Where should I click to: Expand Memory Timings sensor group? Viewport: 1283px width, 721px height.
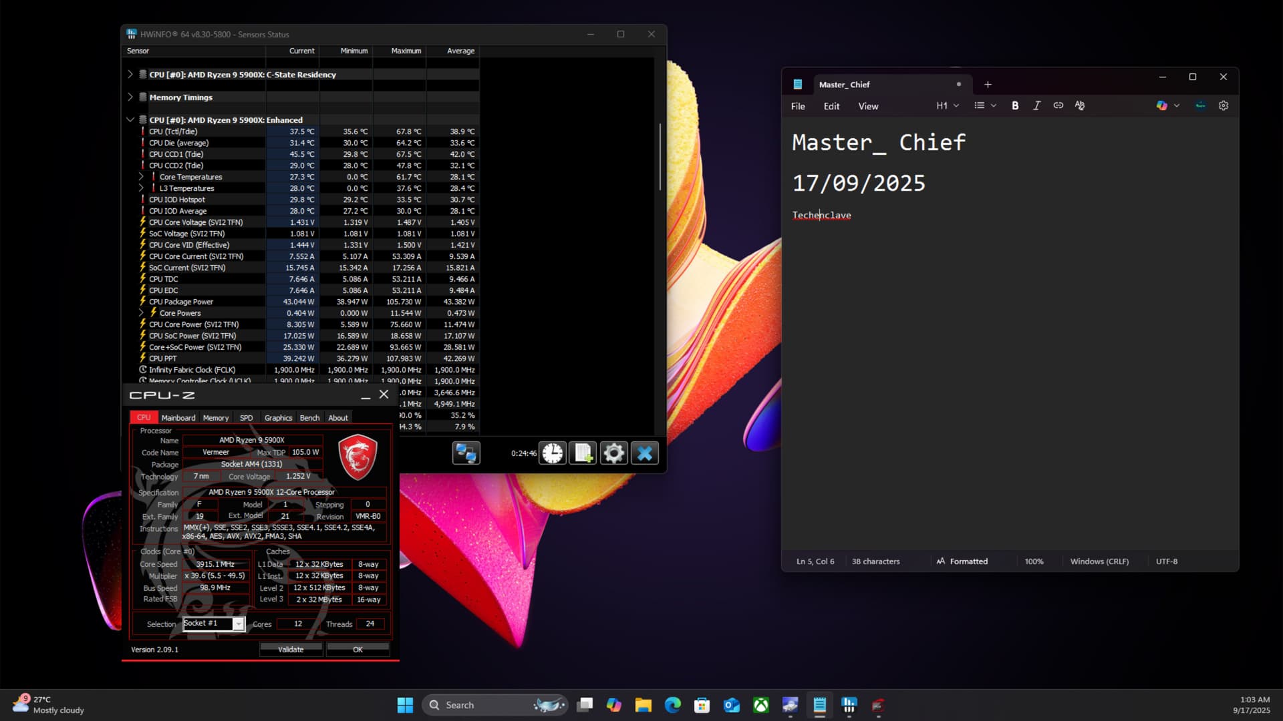click(130, 97)
